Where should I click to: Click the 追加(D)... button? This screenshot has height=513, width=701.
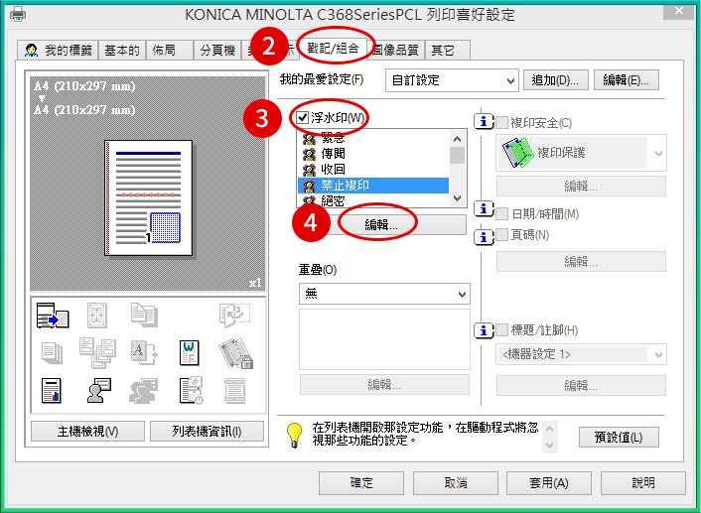pos(555,80)
